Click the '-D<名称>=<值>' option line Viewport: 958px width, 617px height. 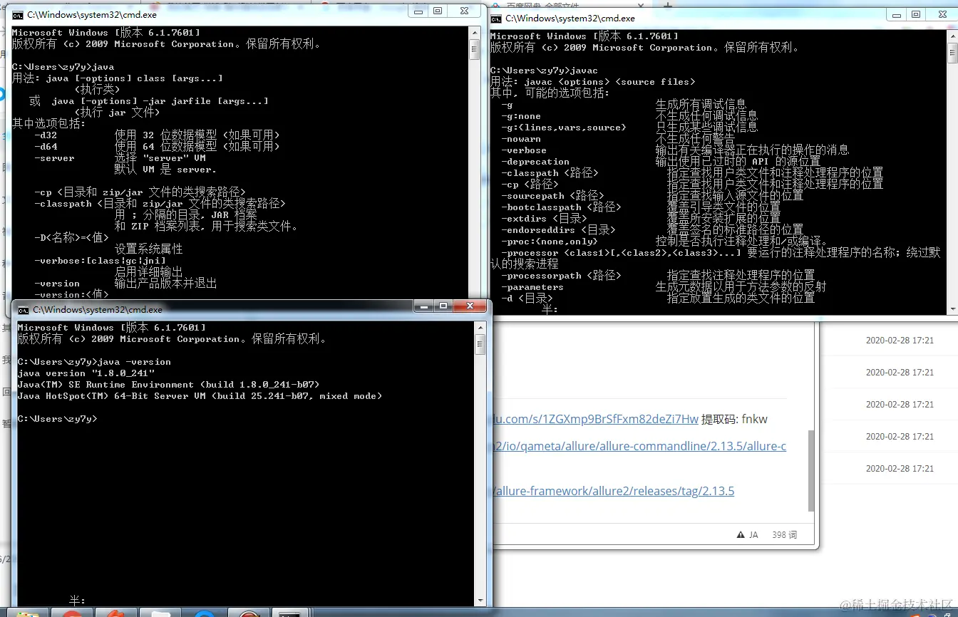point(71,238)
